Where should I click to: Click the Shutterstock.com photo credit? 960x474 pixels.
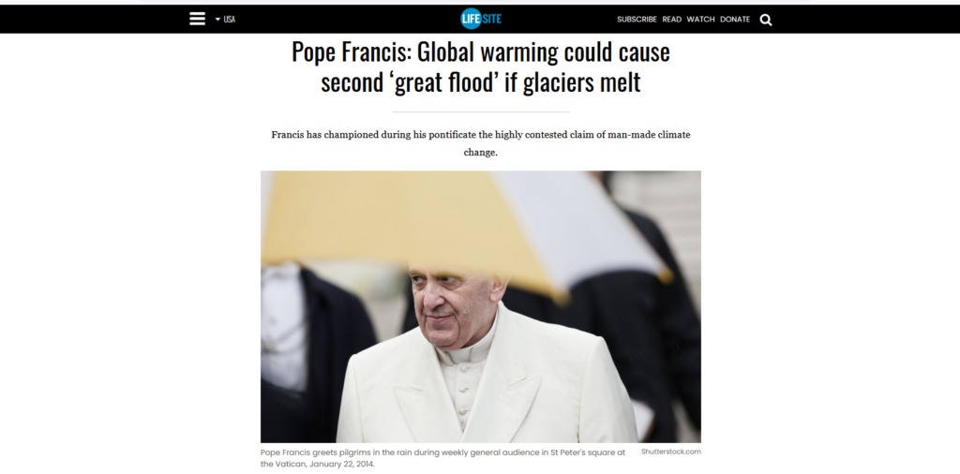pos(671,452)
